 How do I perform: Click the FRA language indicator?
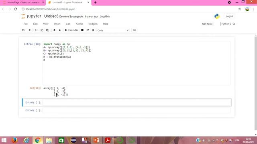pos(237,140)
